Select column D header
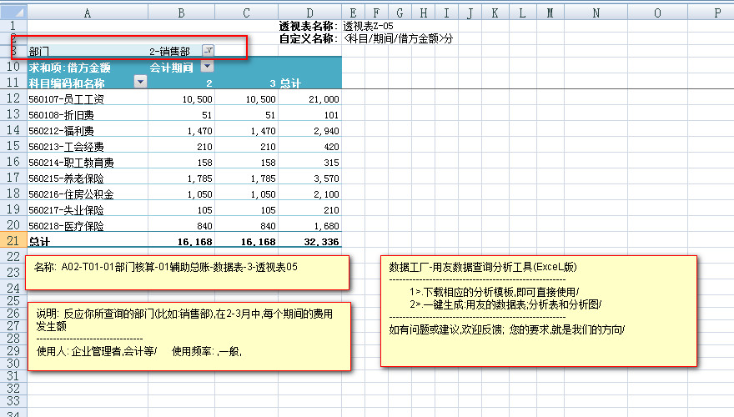 click(x=309, y=13)
